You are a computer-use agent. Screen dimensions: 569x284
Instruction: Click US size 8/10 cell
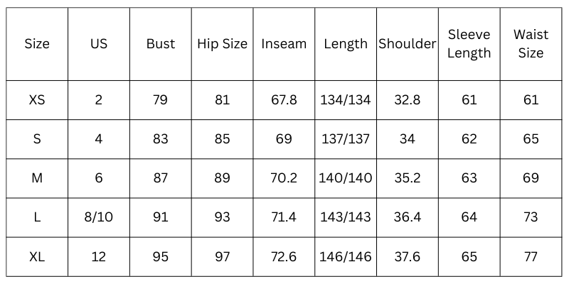pos(99,217)
